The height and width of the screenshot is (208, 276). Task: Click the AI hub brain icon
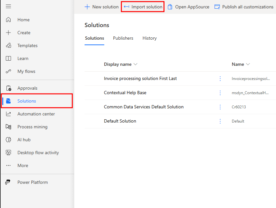(8, 140)
